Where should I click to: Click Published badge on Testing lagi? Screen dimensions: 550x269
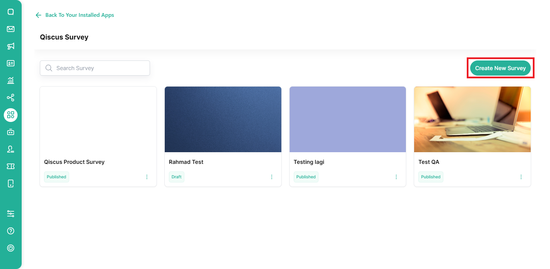(306, 177)
